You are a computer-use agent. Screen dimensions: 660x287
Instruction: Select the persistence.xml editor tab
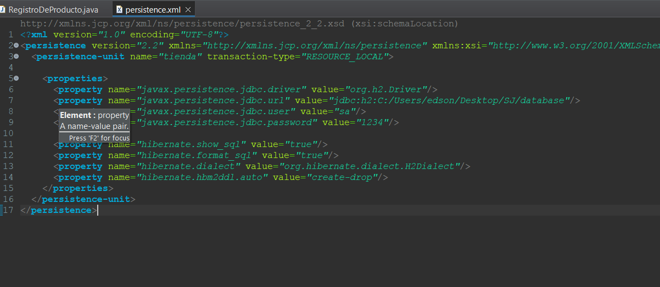pyautogui.click(x=153, y=9)
